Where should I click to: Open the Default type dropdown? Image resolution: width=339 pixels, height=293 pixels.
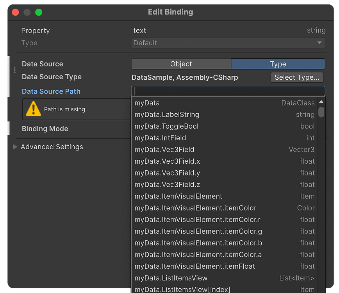(x=228, y=43)
